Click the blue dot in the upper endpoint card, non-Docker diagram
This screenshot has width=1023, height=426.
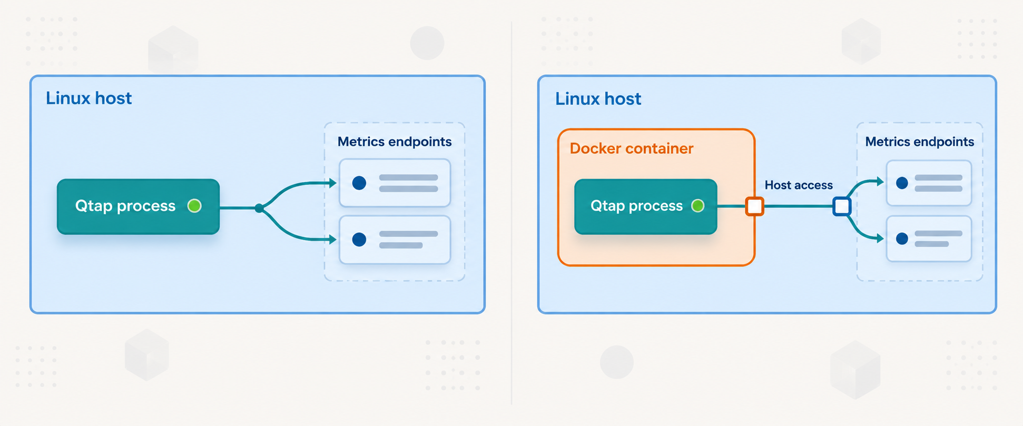[x=359, y=183]
